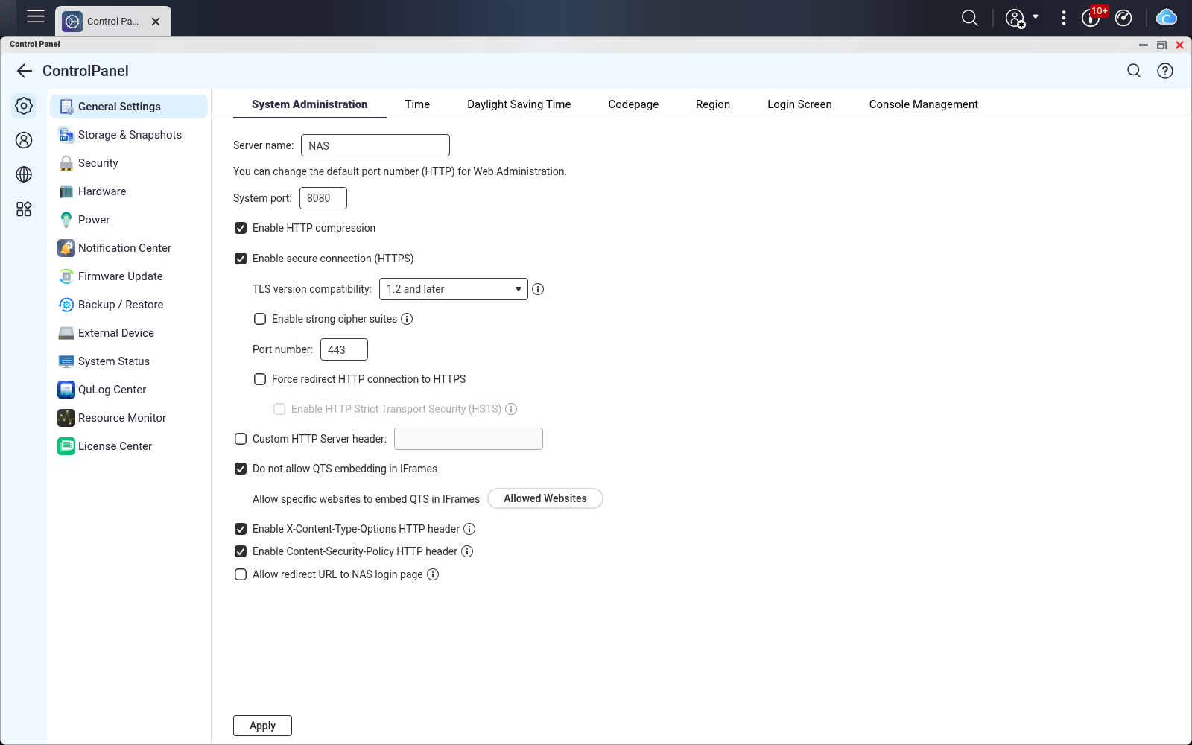Close the Control Panel taskbar tab
Screen dimensions: 1192x745
pos(156,22)
